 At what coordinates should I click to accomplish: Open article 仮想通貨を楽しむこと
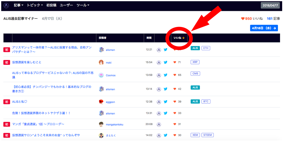point(27,62)
